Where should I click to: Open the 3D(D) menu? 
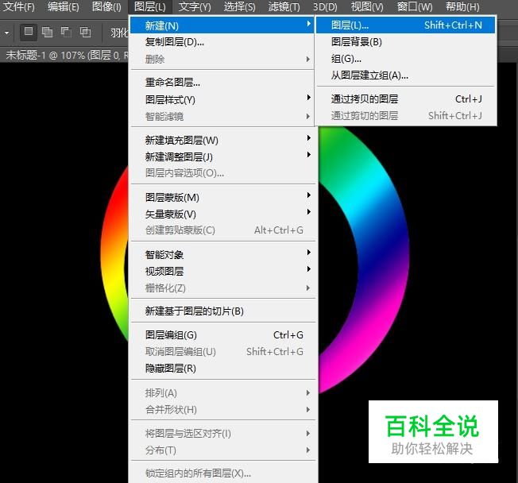[325, 6]
